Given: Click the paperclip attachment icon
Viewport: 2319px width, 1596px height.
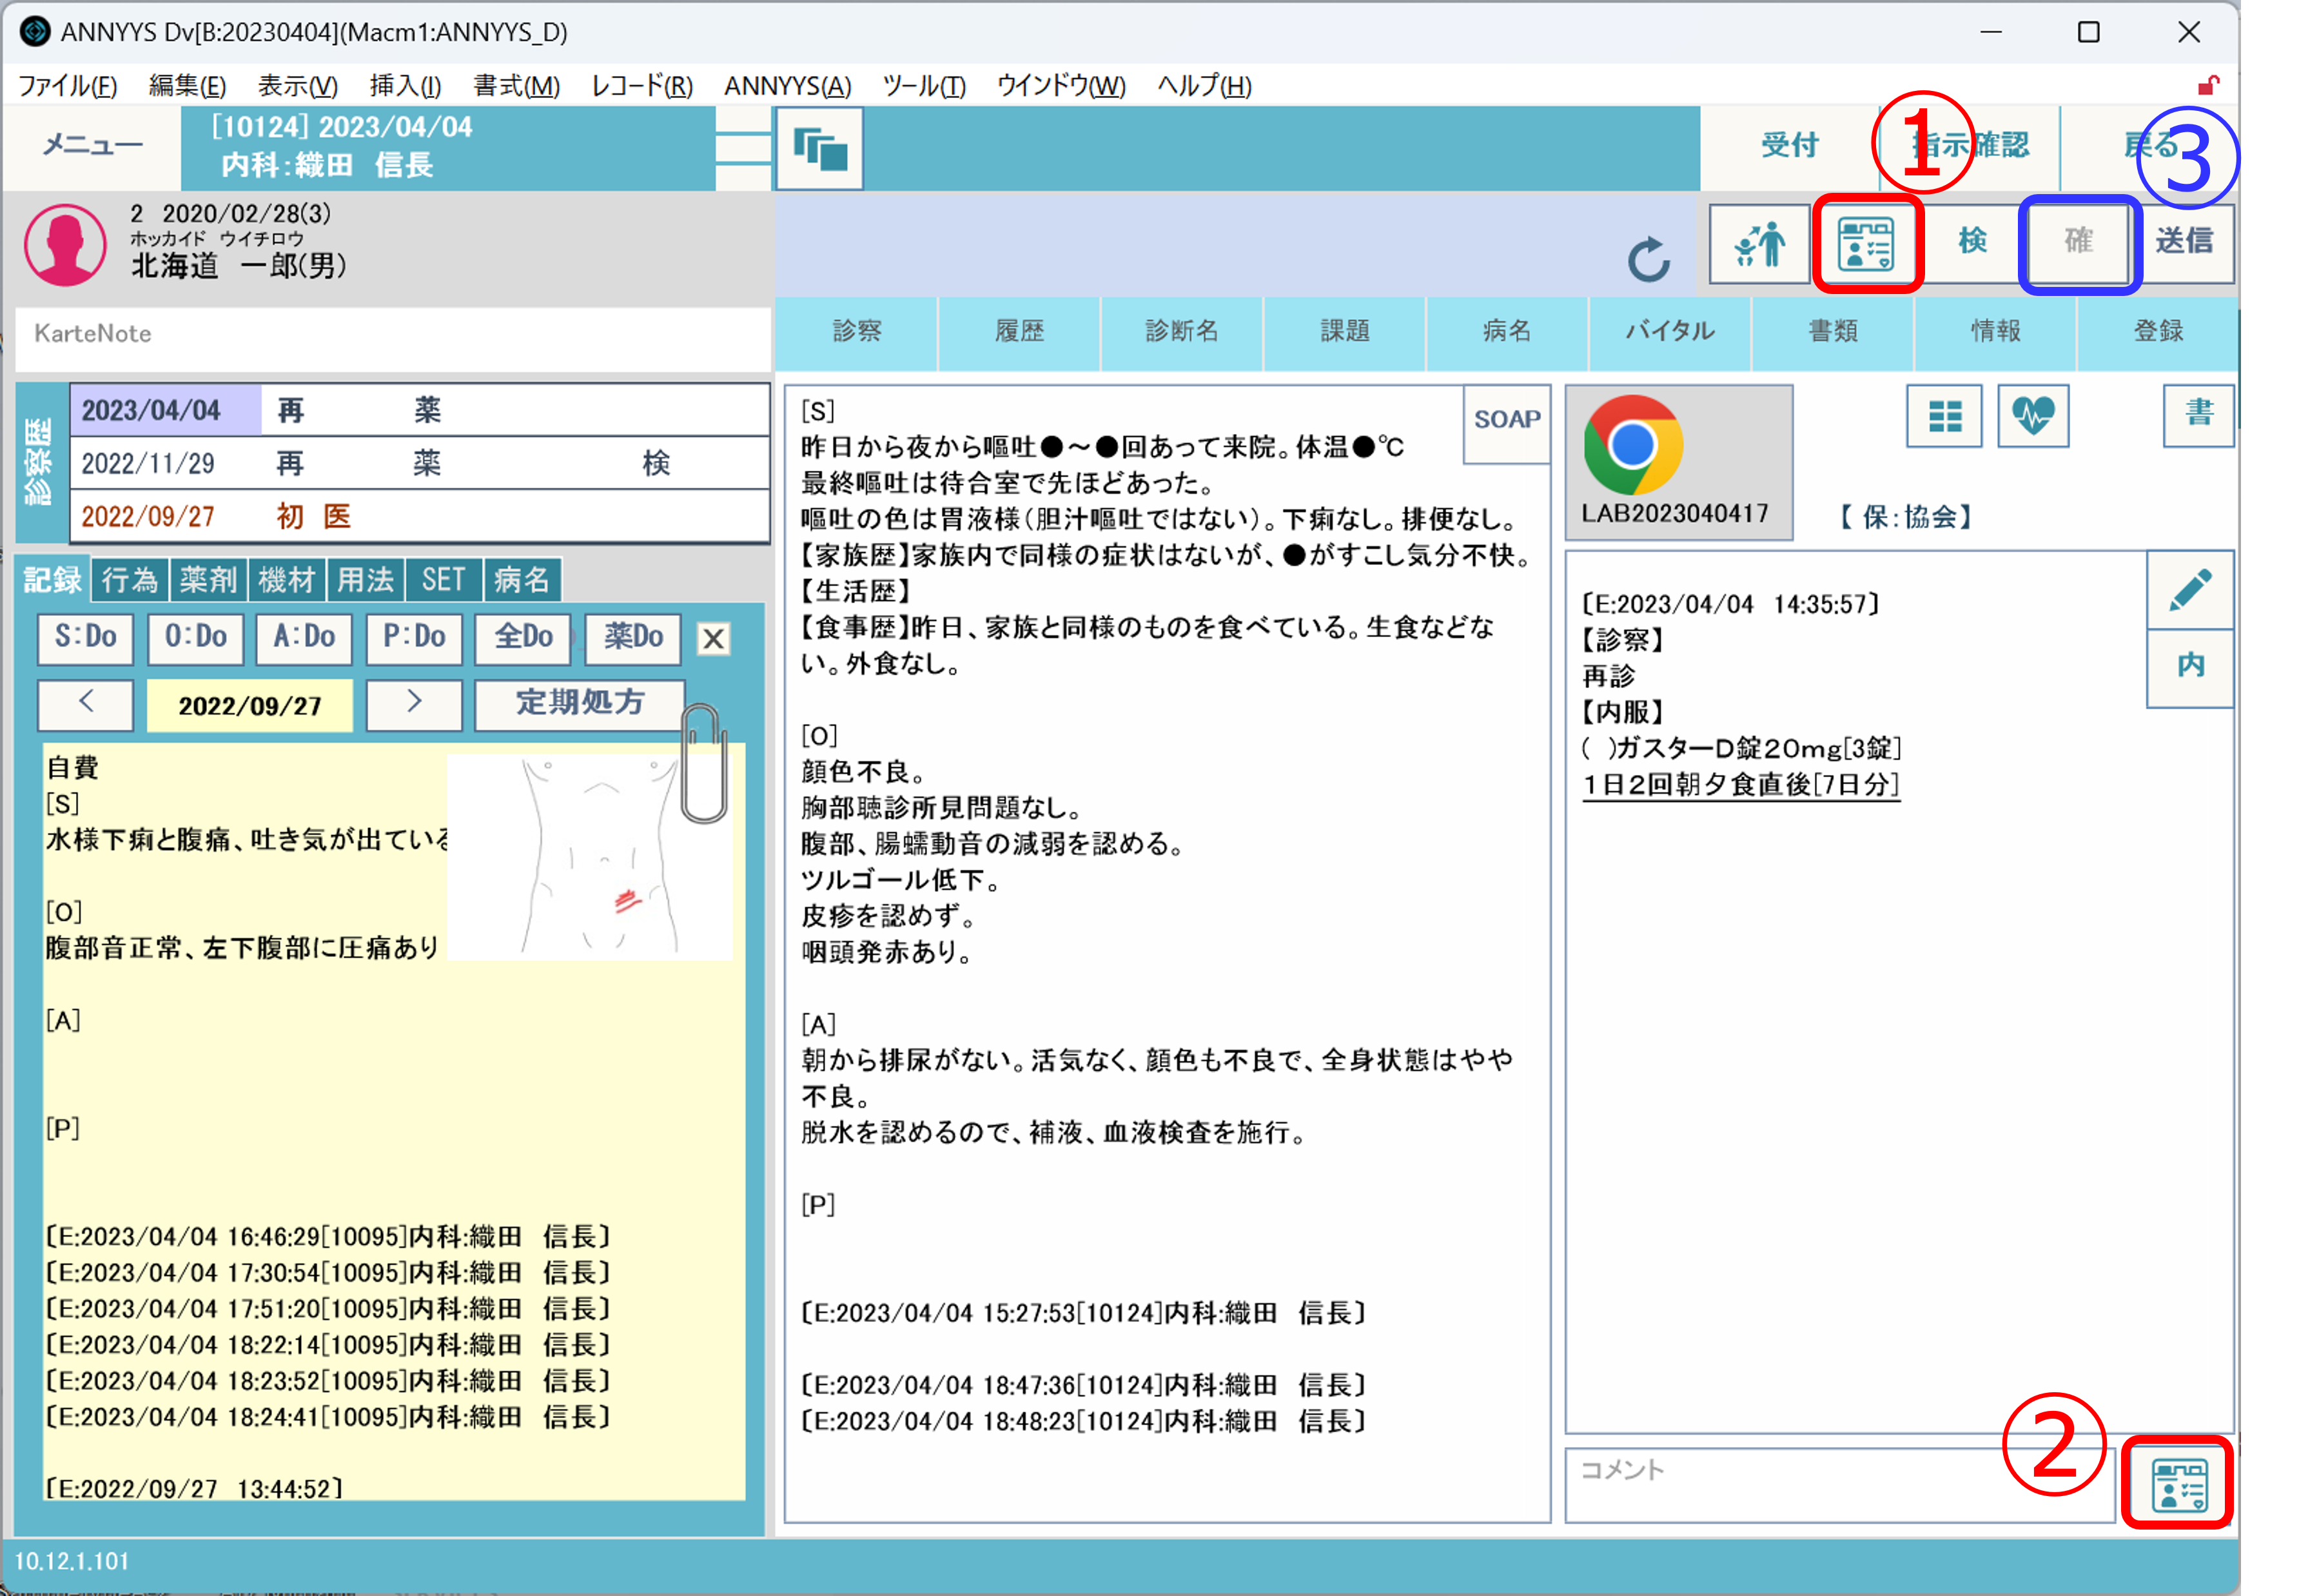Looking at the screenshot, I should coord(705,762).
